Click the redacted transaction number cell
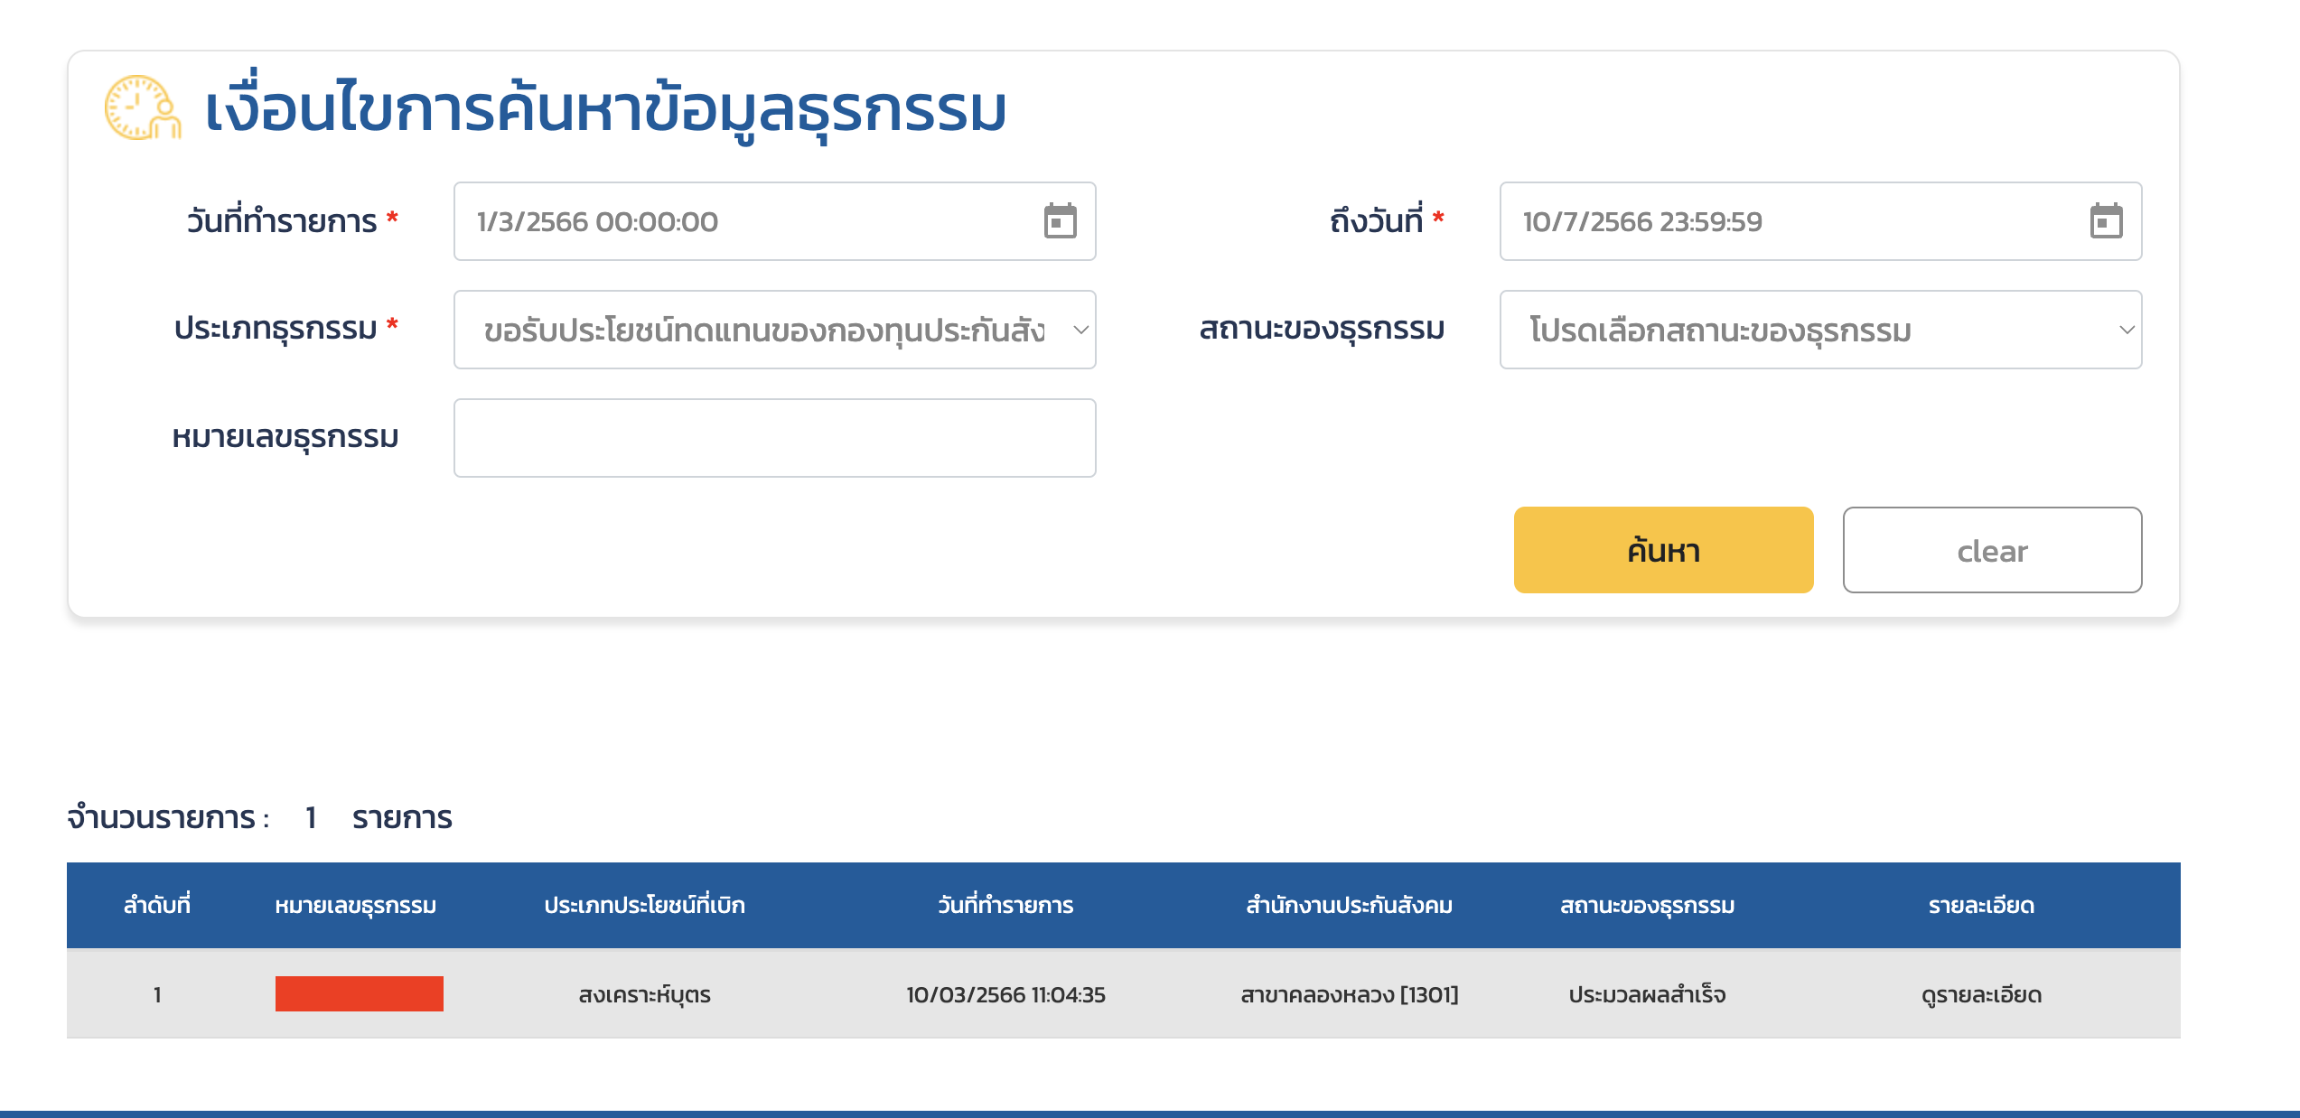This screenshot has width=2300, height=1118. (x=359, y=993)
